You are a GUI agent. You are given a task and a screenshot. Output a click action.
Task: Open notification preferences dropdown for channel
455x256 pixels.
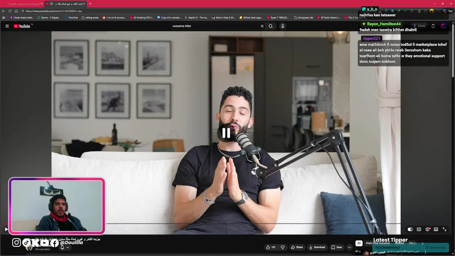click(x=64, y=247)
